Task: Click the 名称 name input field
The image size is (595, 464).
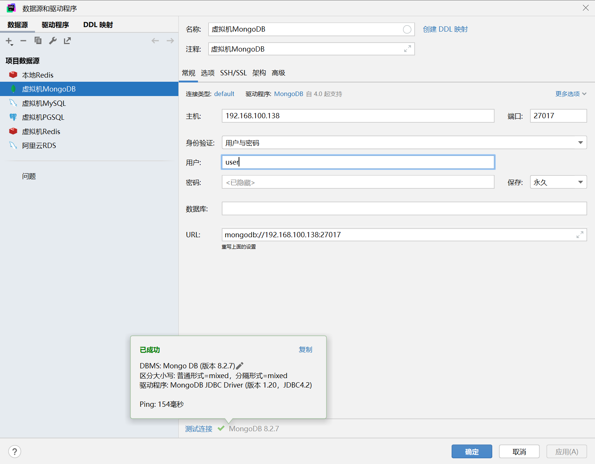Action: 312,29
